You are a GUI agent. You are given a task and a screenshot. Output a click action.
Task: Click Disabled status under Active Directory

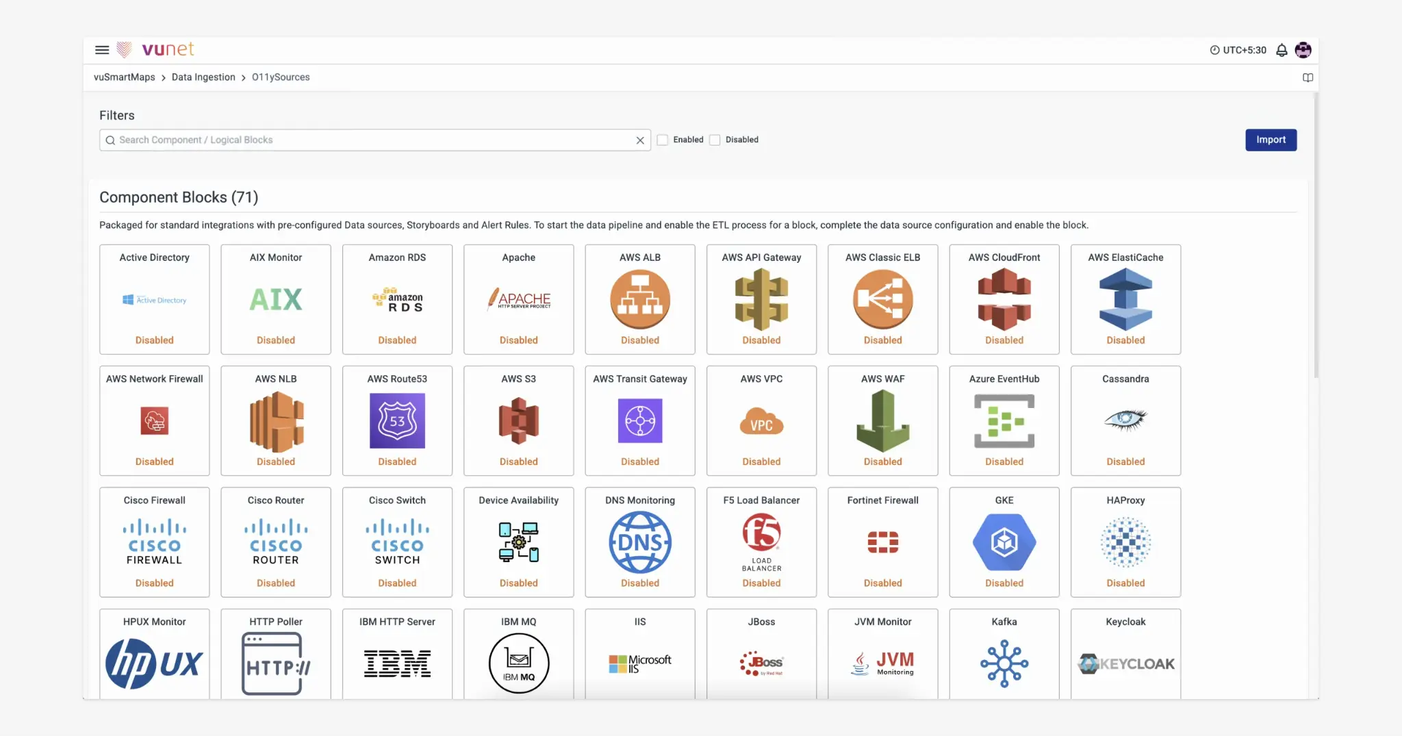[155, 340]
